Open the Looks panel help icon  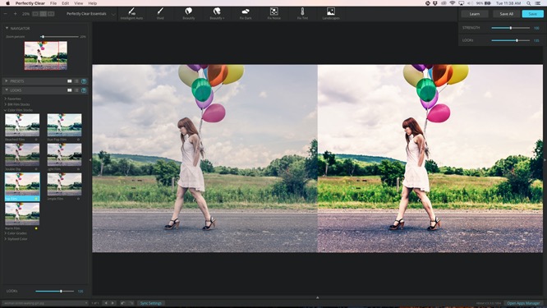point(84,90)
